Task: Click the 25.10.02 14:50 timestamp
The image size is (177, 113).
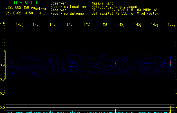Action: coord(19,13)
